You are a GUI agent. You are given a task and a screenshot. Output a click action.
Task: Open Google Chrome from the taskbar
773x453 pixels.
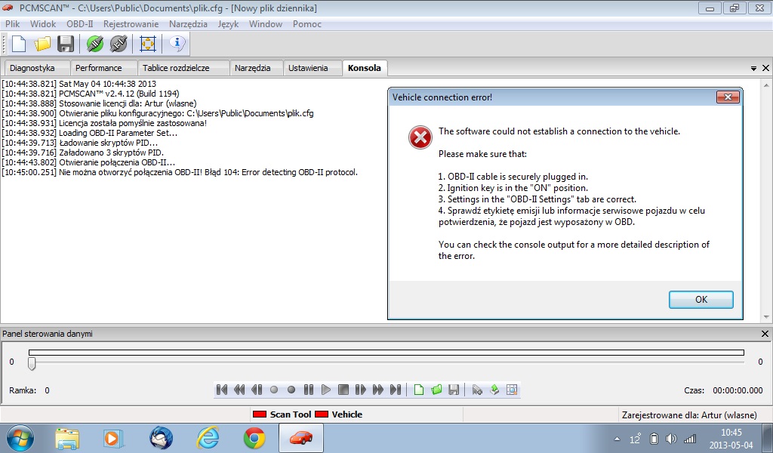click(254, 438)
